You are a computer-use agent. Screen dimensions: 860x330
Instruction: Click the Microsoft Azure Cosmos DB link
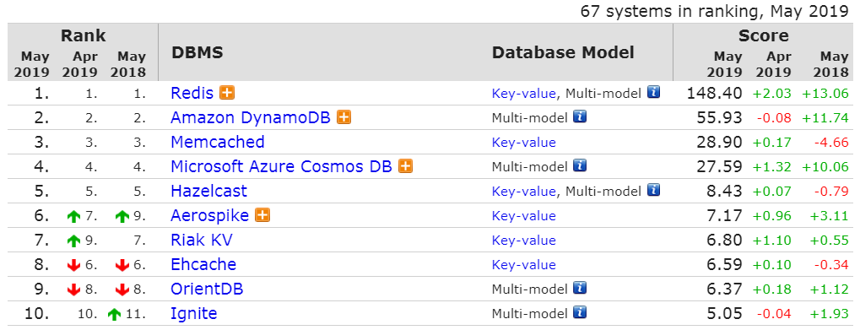281,166
